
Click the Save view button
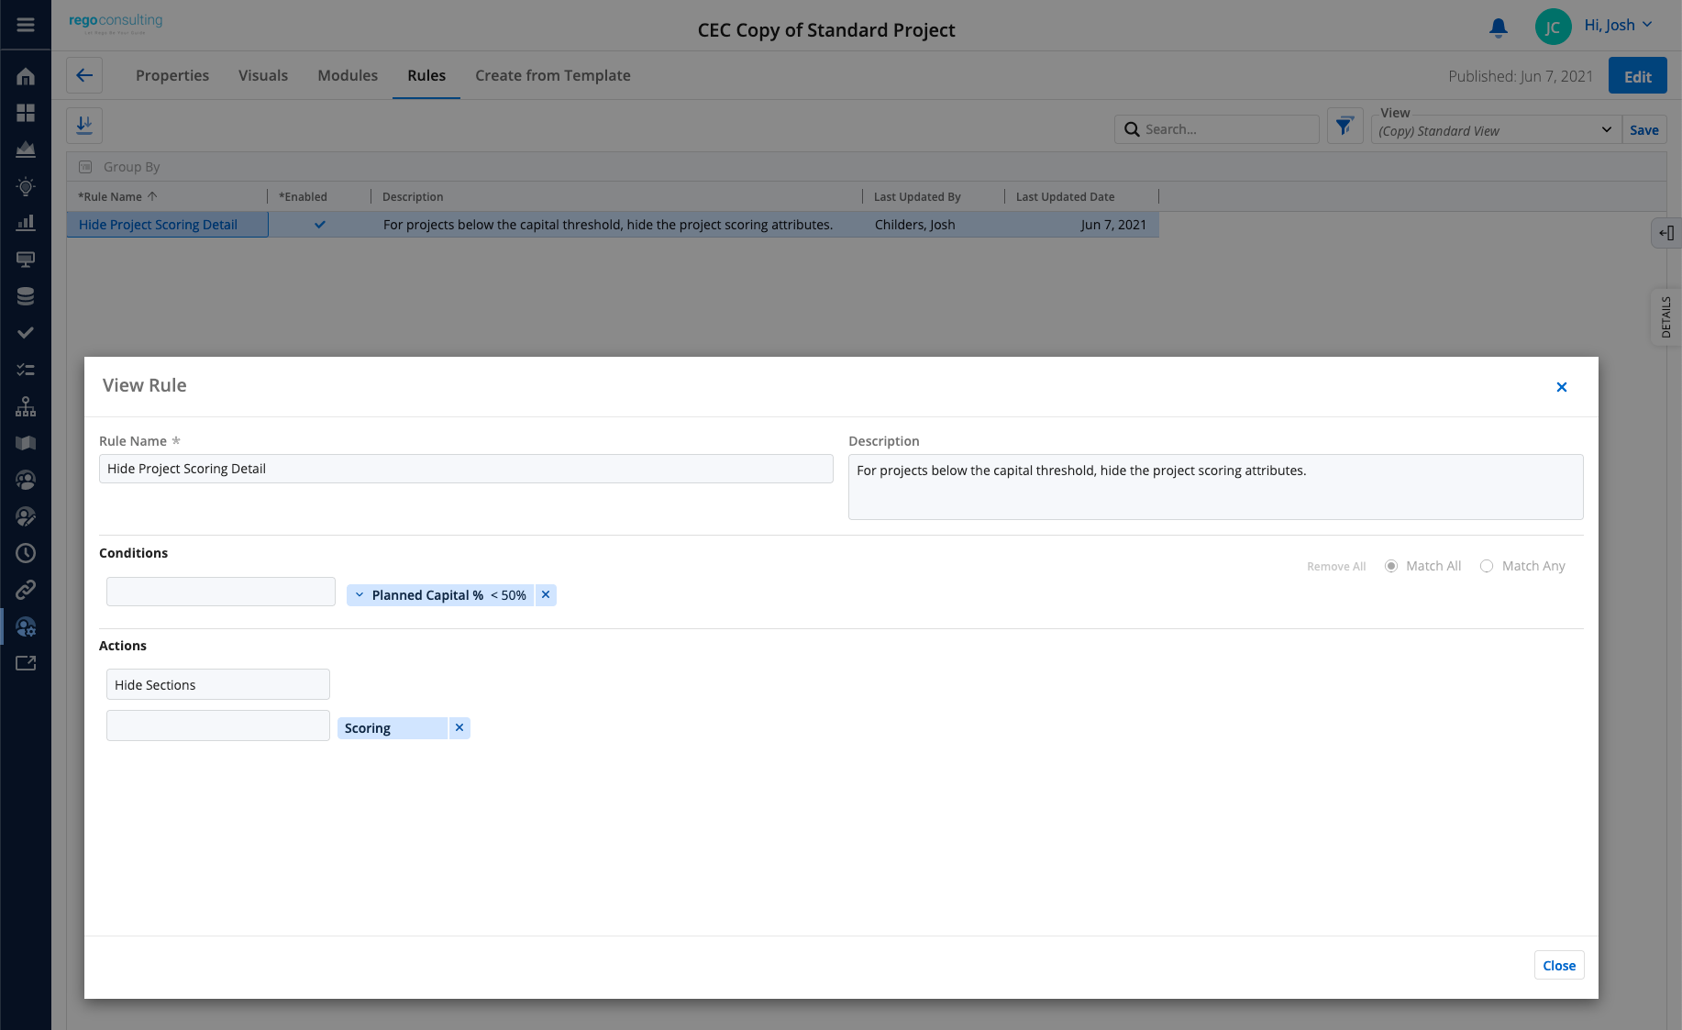1643,130
